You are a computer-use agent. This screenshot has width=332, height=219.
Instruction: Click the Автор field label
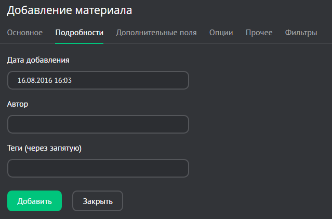point(18,104)
